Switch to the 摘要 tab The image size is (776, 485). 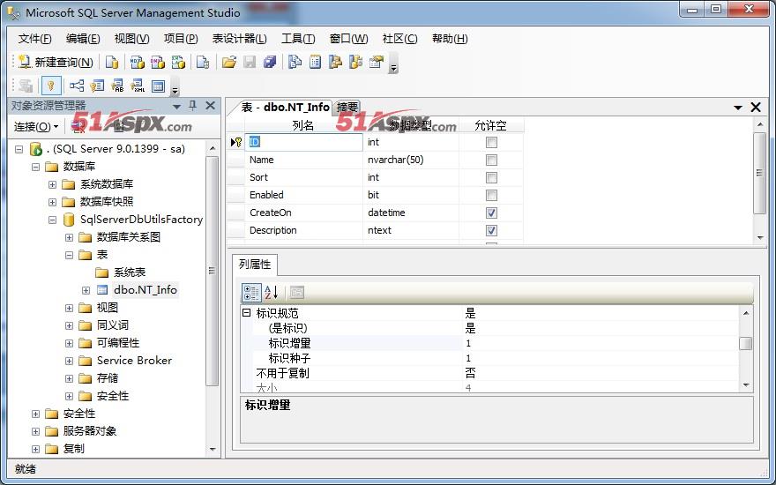(347, 107)
